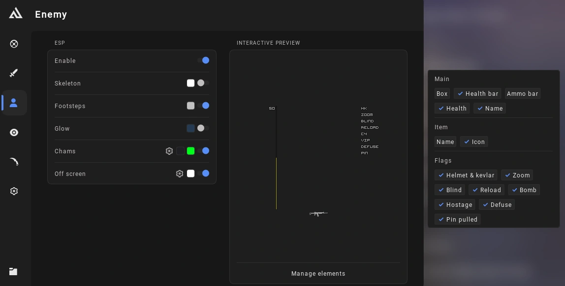Viewport: 565px width, 286px height.
Task: Uncheck the Defuse flag
Action: pyautogui.click(x=497, y=205)
